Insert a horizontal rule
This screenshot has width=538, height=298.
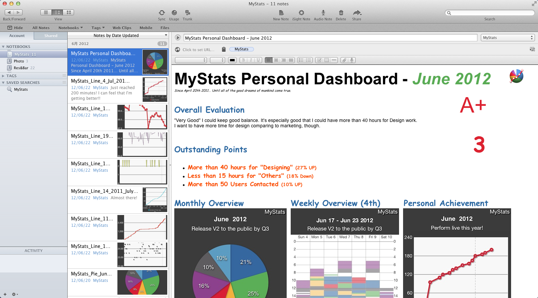pyautogui.click(x=334, y=60)
